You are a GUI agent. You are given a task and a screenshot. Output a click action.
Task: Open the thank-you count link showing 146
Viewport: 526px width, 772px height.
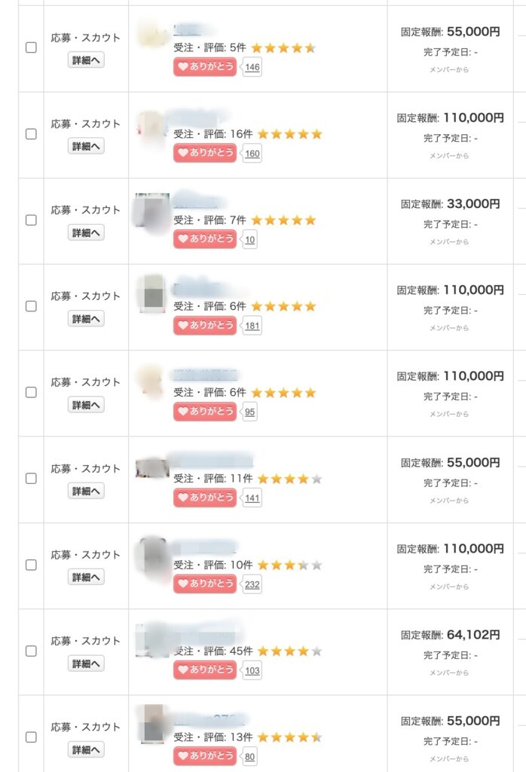pyautogui.click(x=252, y=68)
